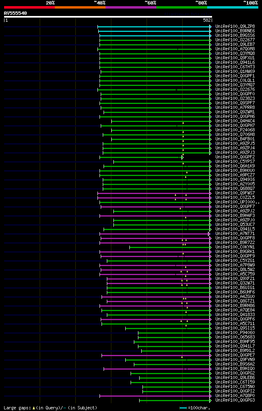
Task: Open hit UniRef100_B9GSS6 label
Action: tap(235, 35)
